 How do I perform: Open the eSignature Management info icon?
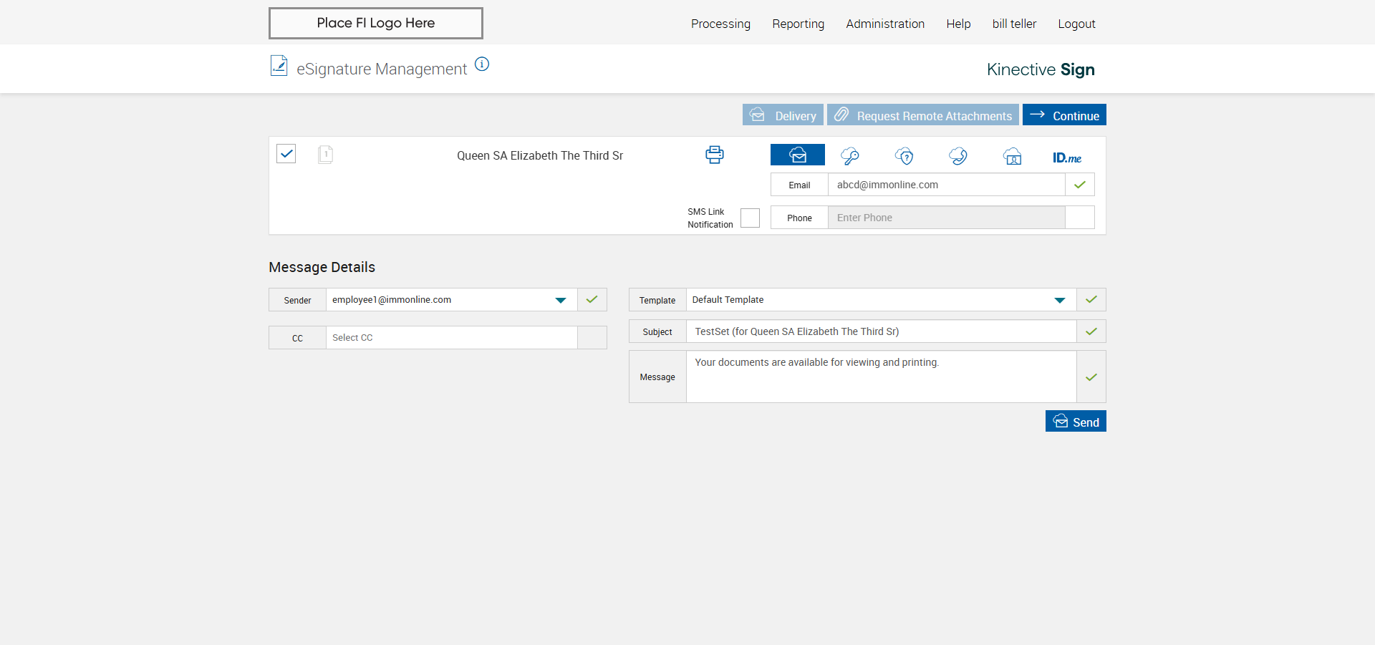click(x=482, y=64)
